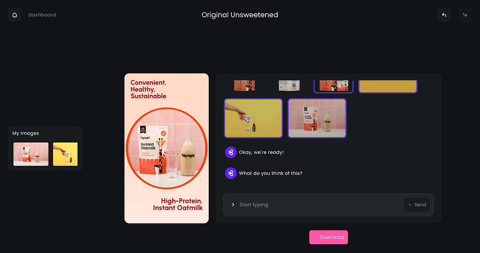
Task: Redo using the forward arrow icon
Action: click(465, 15)
